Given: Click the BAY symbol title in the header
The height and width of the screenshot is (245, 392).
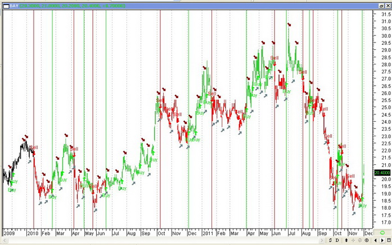Looking at the screenshot, I should click(x=14, y=6).
